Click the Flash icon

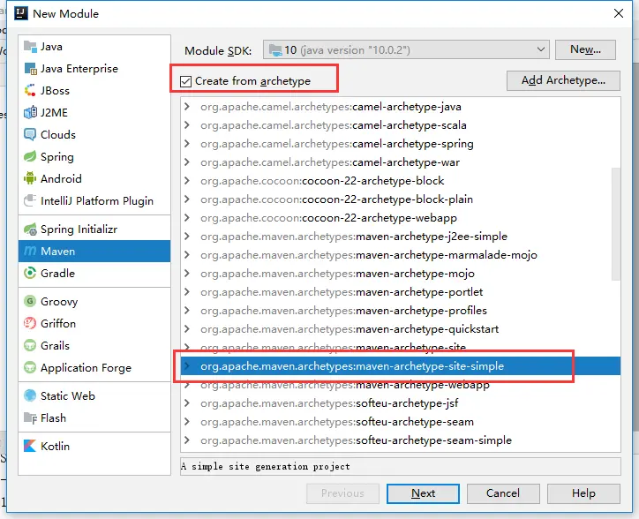(30, 417)
